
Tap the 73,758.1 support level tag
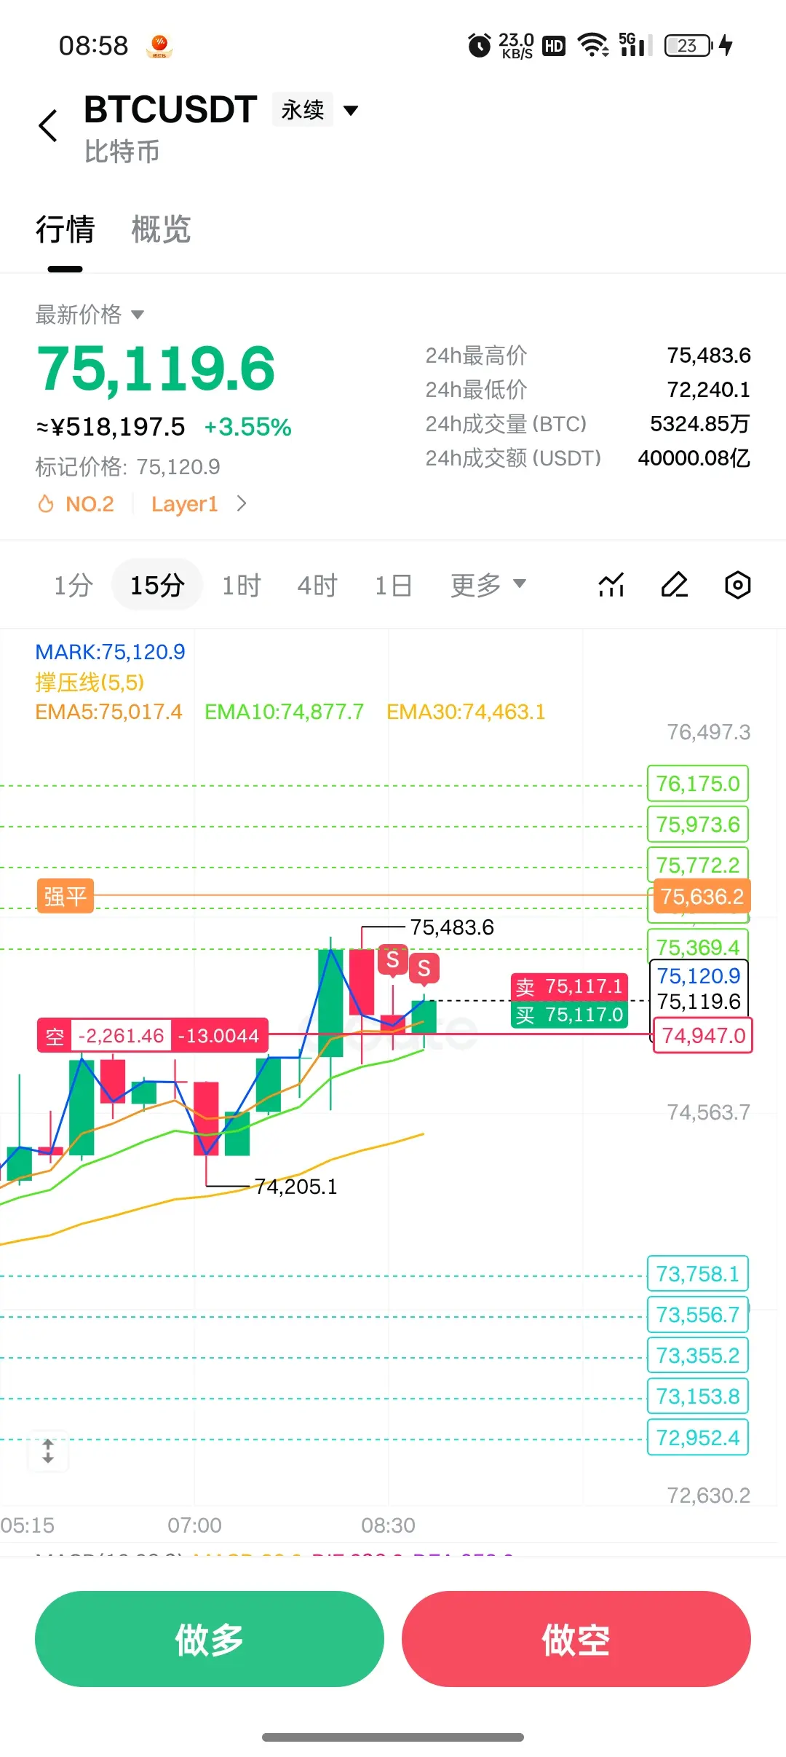(698, 1274)
